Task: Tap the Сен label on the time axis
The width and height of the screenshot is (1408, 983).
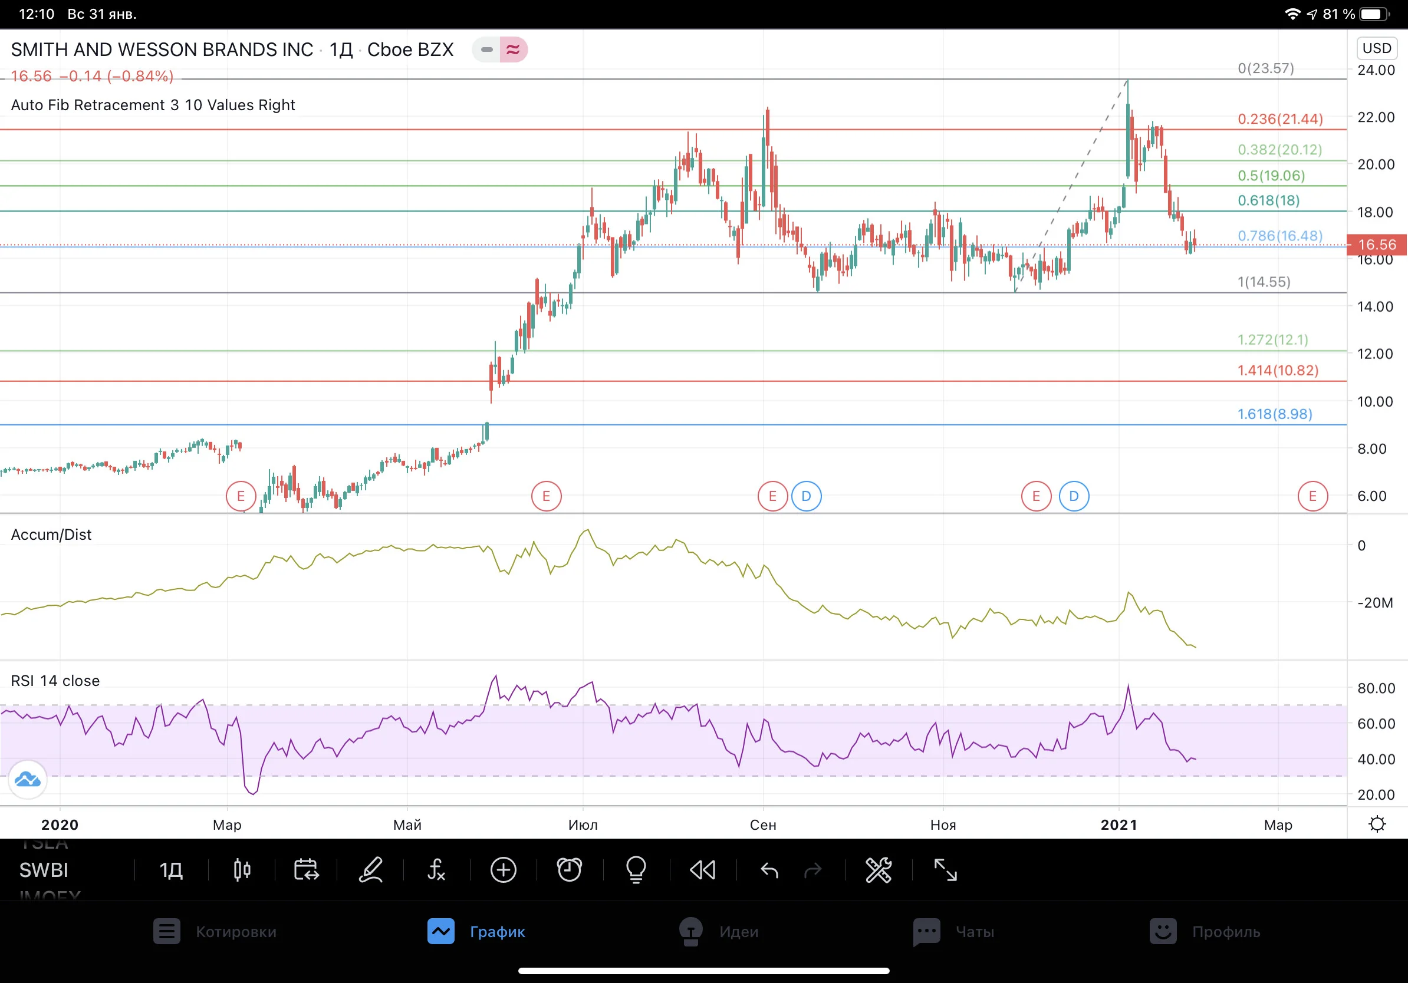Action: 763,825
